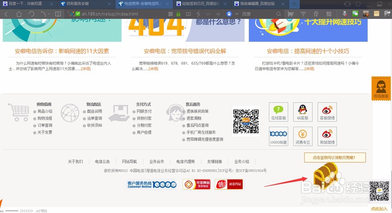392x213 pixels.
Task: Click the QR code icon in address bar
Action: [x=171, y=14]
